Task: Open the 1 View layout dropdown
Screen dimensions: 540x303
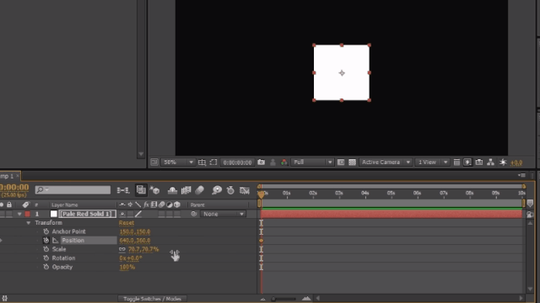Action: 432,162
